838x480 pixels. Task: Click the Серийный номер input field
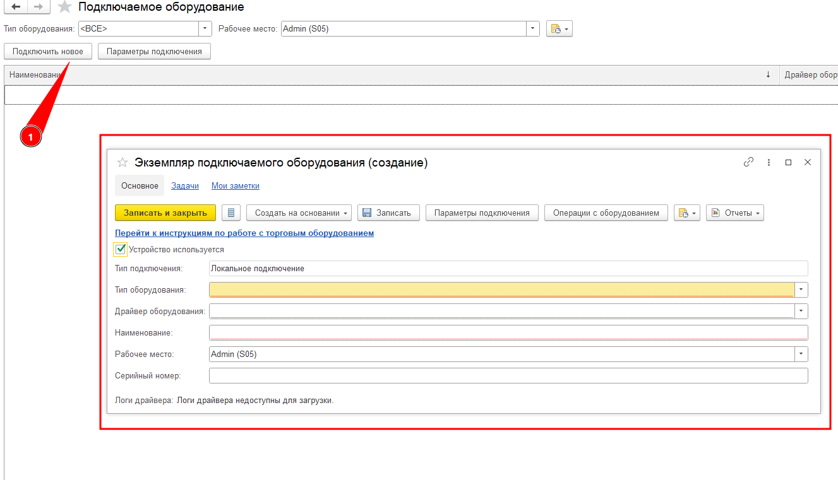click(x=508, y=375)
